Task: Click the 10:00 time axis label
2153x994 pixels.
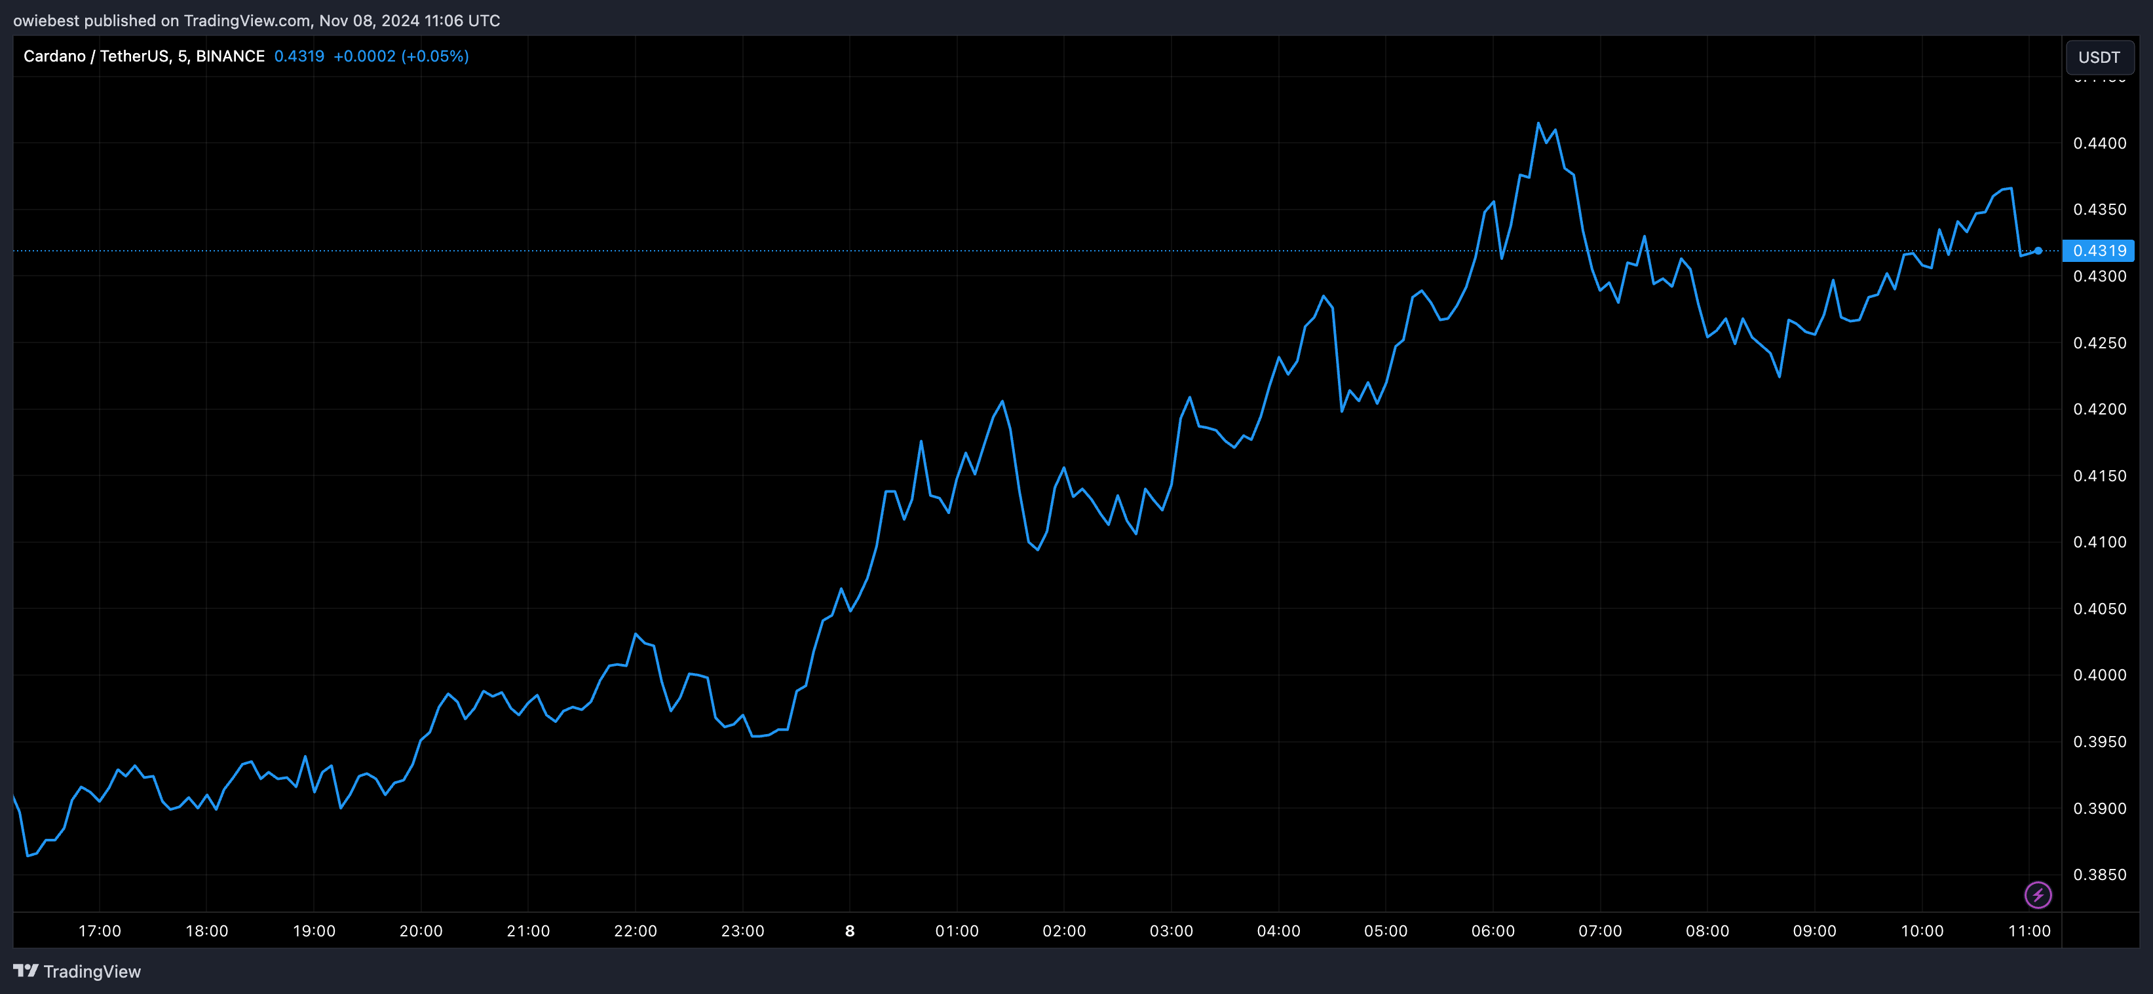Action: click(x=1922, y=930)
